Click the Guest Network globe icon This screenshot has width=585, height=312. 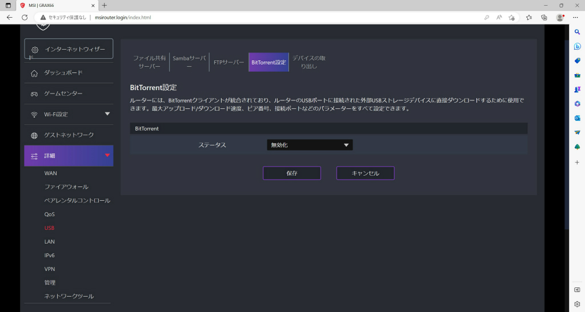coord(34,136)
